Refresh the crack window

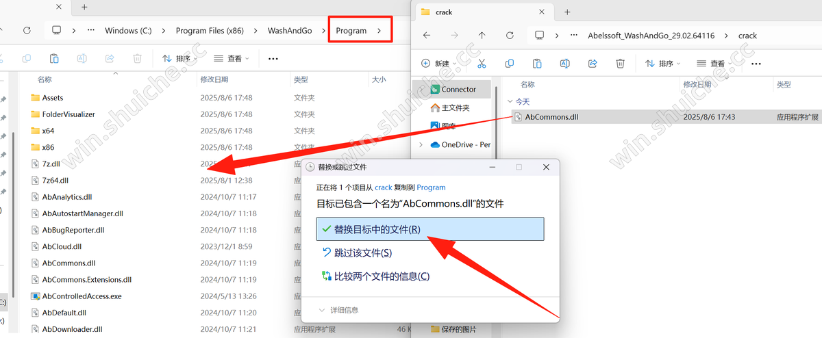[x=509, y=35]
